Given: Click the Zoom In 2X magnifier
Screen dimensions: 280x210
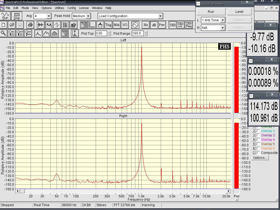Looking at the screenshot, I should (x=12, y=33).
